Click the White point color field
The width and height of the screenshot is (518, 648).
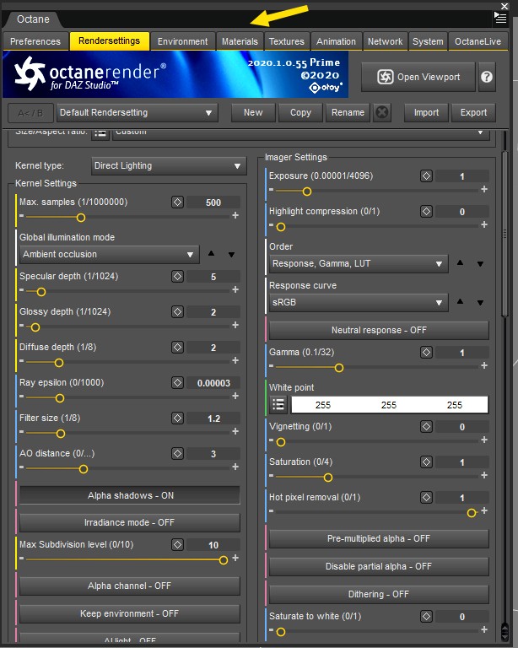pyautogui.click(x=390, y=405)
